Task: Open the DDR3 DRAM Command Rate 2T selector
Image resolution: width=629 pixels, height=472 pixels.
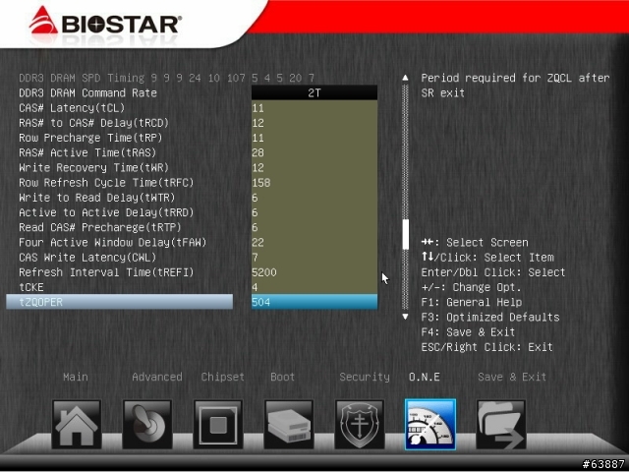Action: coord(314,92)
